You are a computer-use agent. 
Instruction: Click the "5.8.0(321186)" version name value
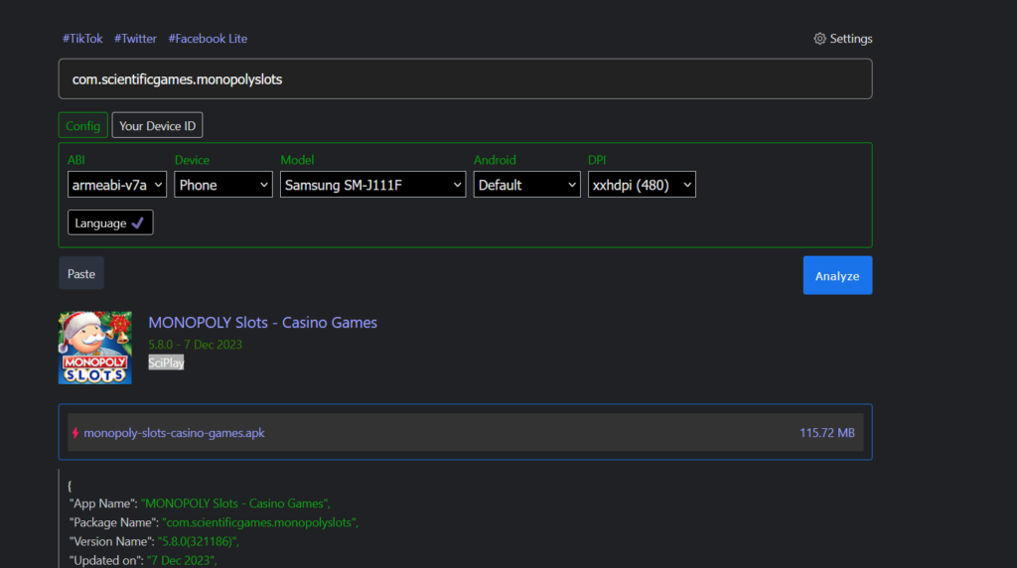click(x=199, y=541)
